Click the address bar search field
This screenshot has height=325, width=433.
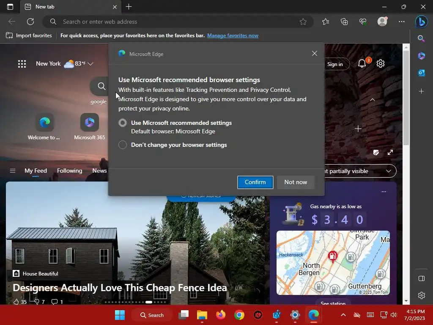(178, 22)
